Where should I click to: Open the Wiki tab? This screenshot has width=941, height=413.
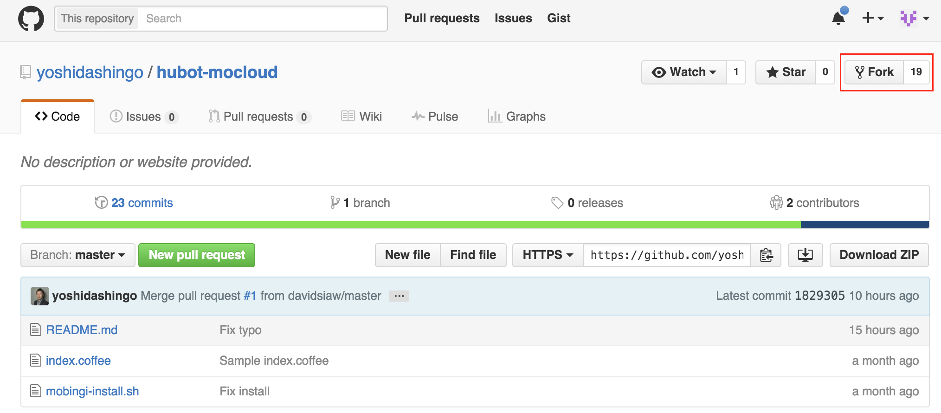pyautogui.click(x=361, y=116)
